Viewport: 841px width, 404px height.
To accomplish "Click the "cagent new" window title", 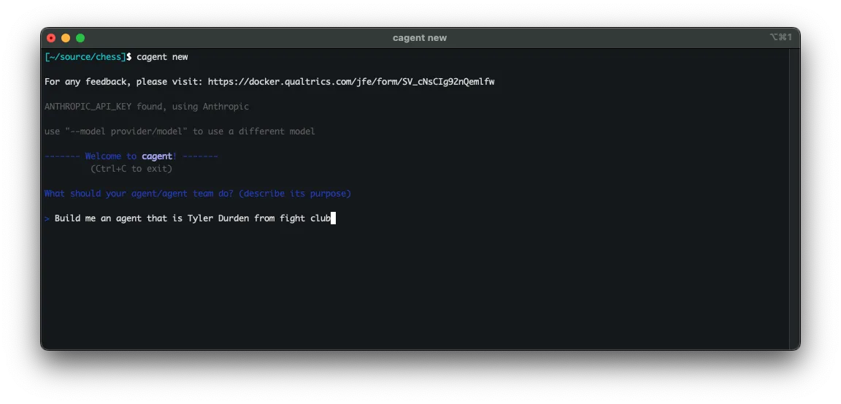I will click(419, 38).
